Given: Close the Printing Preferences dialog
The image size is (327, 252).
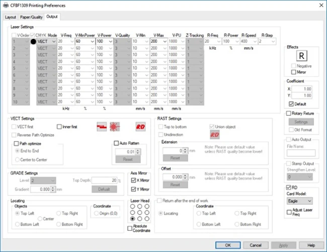Looking at the screenshot, I should click(321, 5).
